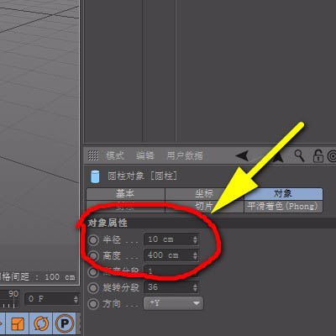This screenshot has width=336, height=336.
Task: Click the stepper arrows on 旋转分段 field
Action: tap(195, 287)
